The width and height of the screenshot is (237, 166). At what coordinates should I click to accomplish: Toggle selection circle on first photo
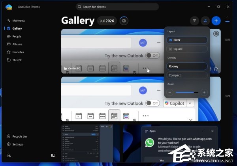[216, 34]
